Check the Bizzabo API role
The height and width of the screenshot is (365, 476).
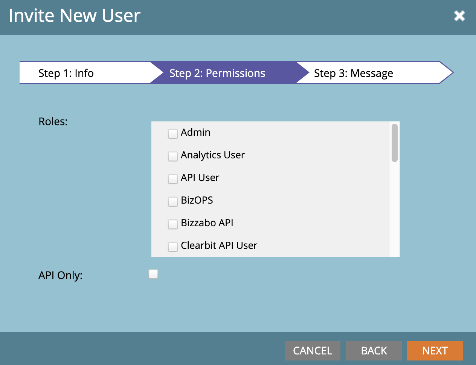pos(172,224)
